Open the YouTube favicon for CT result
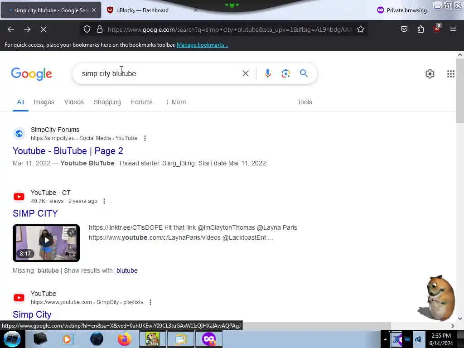This screenshot has width=464, height=348. (19, 197)
